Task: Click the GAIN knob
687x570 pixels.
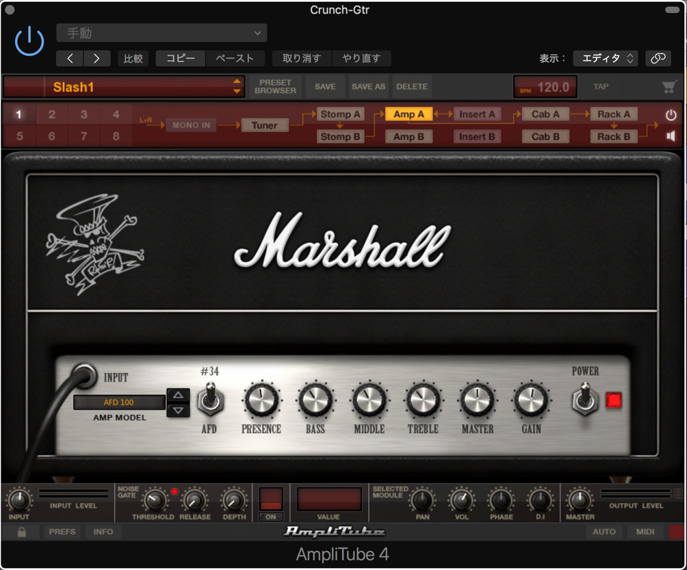Action: coord(531,399)
